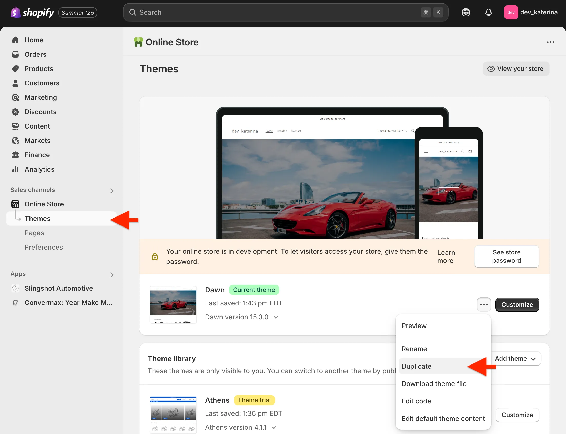Click View your store button
This screenshot has width=566, height=434.
[x=516, y=69]
